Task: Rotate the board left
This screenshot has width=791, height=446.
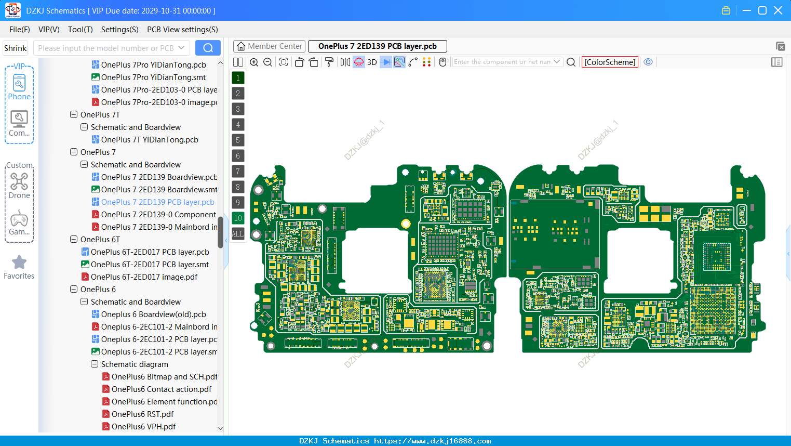Action: pyautogui.click(x=299, y=62)
